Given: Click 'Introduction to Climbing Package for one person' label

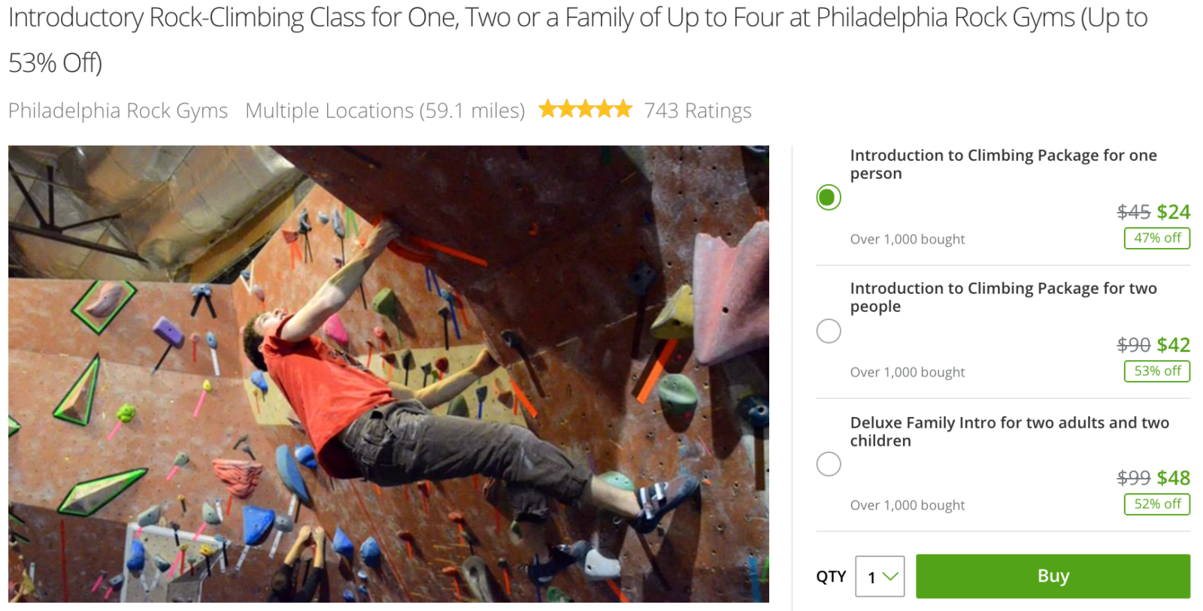Looking at the screenshot, I should pyautogui.click(x=1002, y=164).
